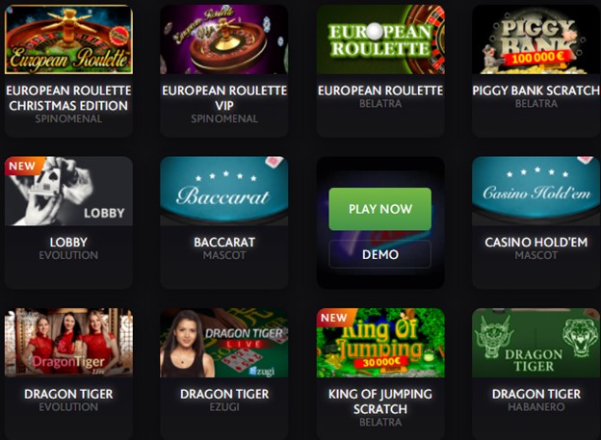Open Piggy Bank Scratch game thumbnail

536,39
